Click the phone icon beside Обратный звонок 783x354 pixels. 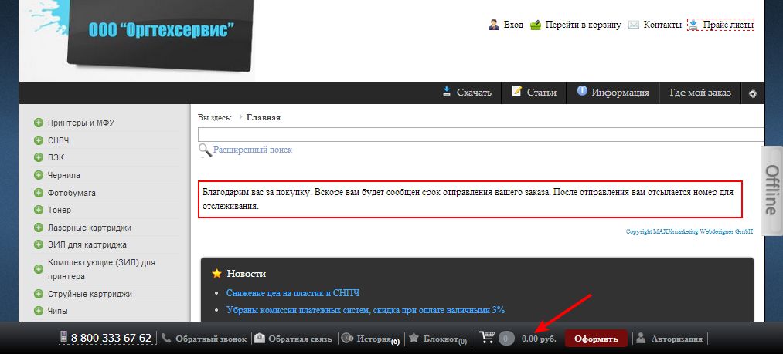pos(166,338)
